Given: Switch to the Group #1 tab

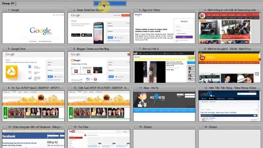Looking at the screenshot, I should [x=8, y=3].
